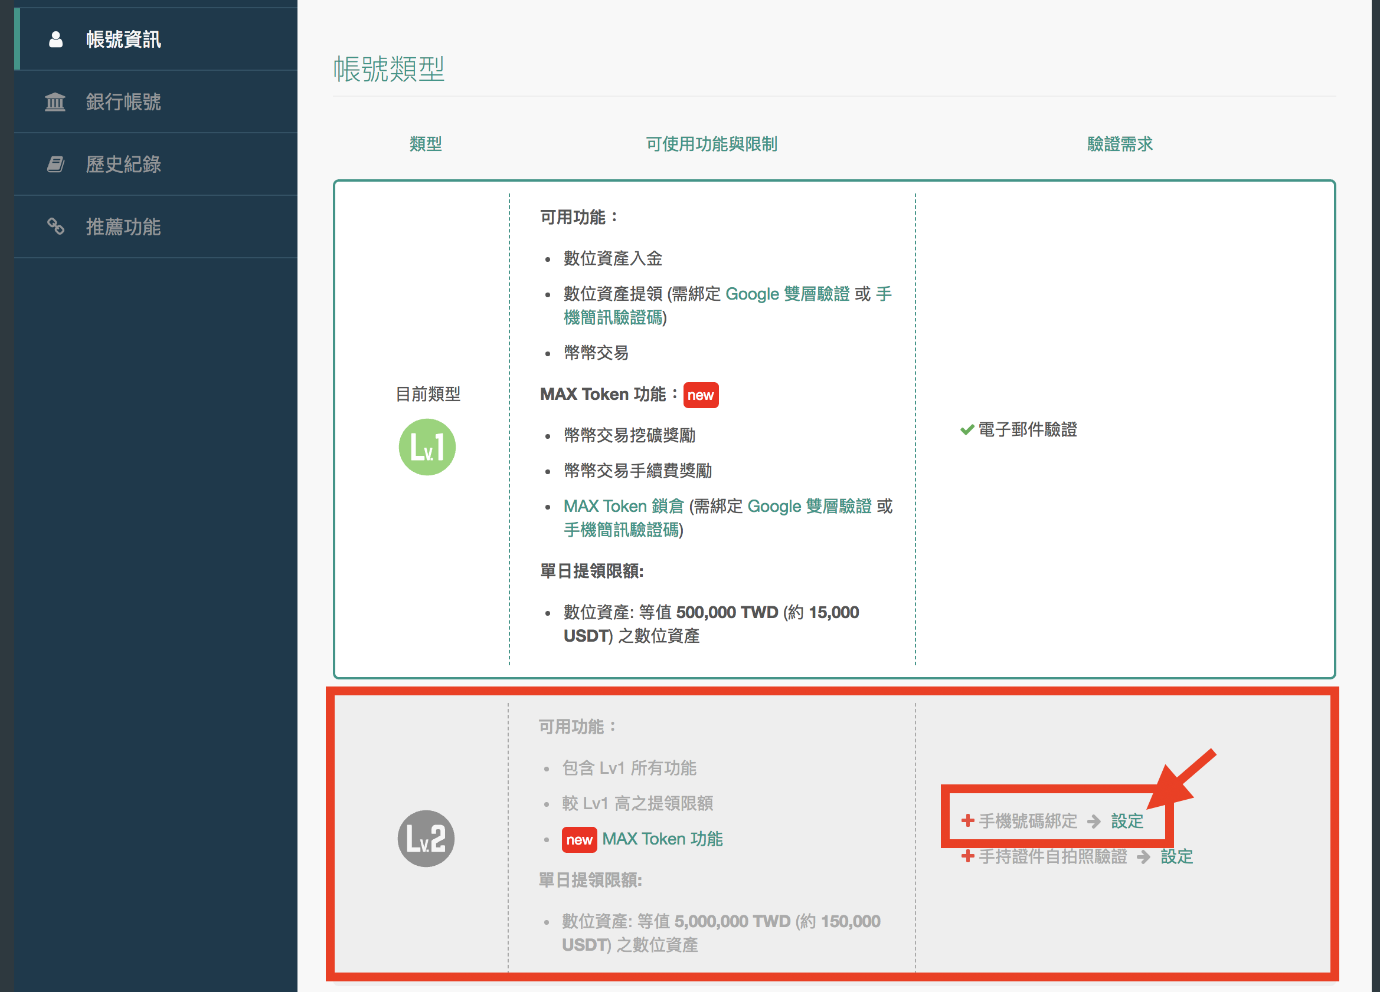Click arrow icon after 手機號碼綁定
This screenshot has width=1380, height=992.
(1094, 821)
